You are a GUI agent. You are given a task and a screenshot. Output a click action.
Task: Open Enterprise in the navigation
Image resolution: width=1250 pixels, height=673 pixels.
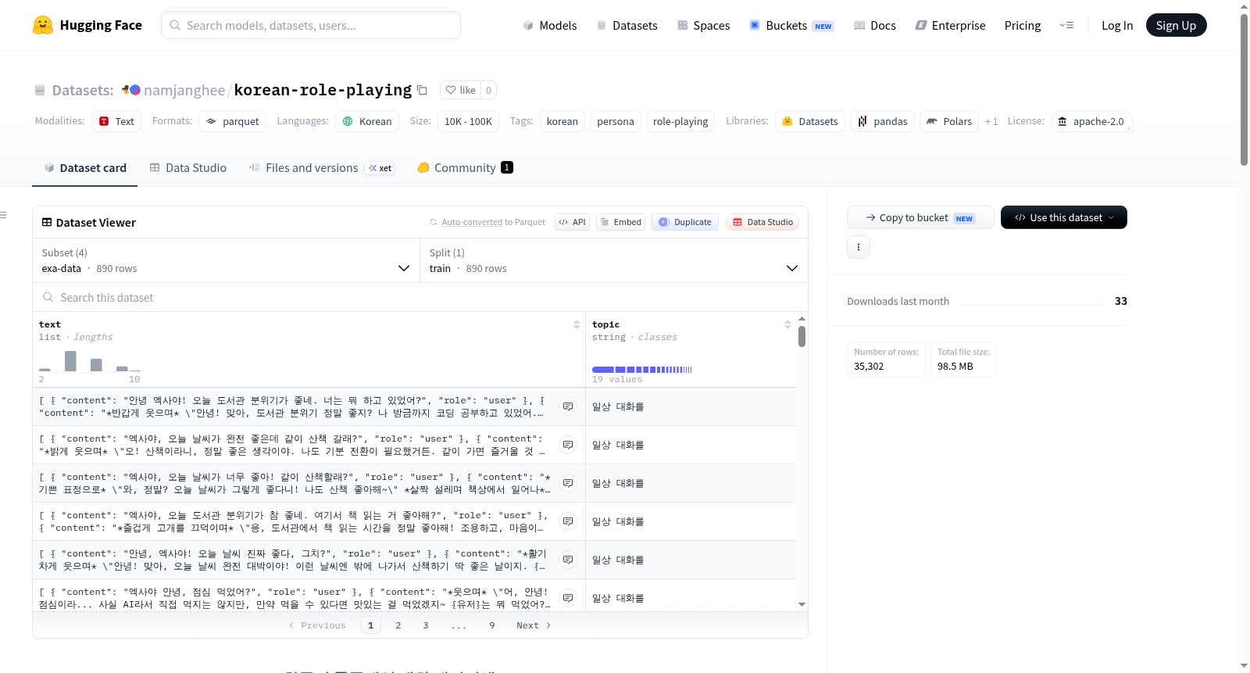point(950,25)
